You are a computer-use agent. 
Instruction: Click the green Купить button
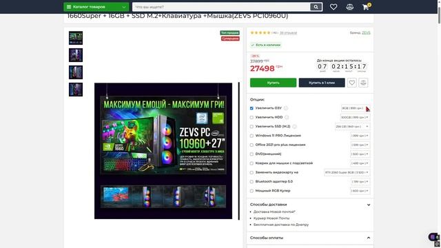click(273, 83)
